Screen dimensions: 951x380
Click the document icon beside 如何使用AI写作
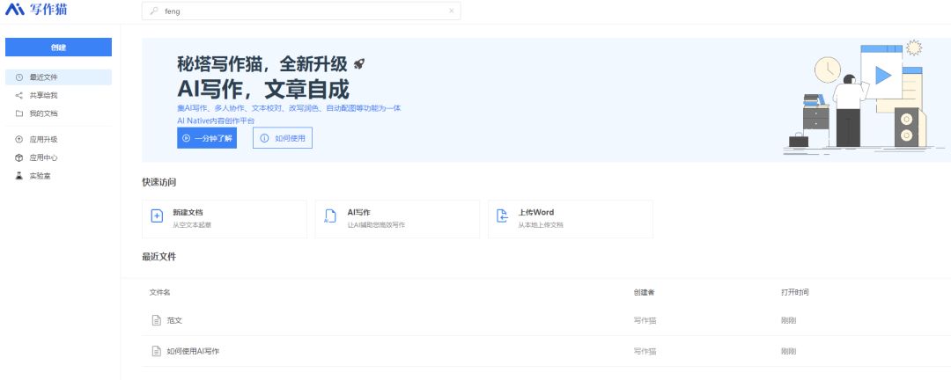[x=157, y=351]
